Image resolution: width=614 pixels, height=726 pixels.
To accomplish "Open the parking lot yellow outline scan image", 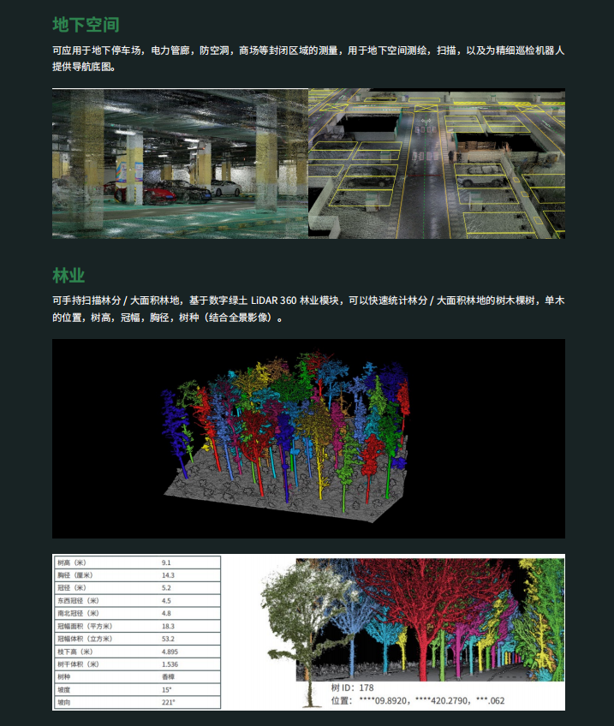I will tap(437, 163).
